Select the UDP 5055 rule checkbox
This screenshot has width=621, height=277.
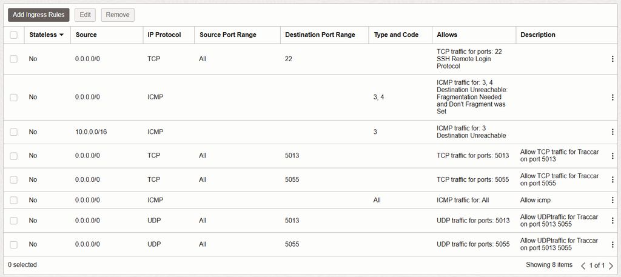[x=14, y=244]
